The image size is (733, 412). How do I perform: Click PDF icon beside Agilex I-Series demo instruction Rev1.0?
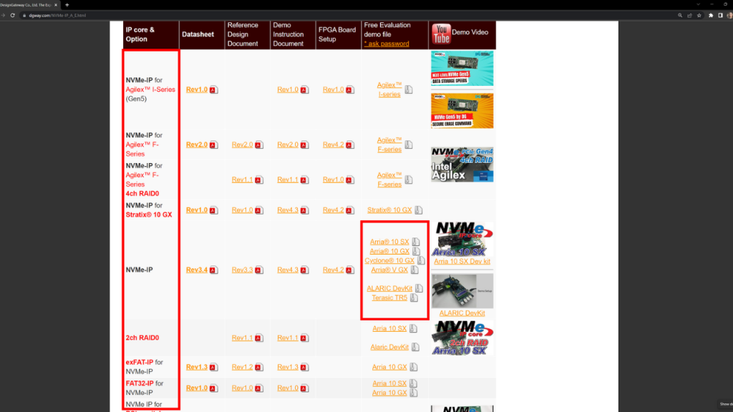click(305, 89)
